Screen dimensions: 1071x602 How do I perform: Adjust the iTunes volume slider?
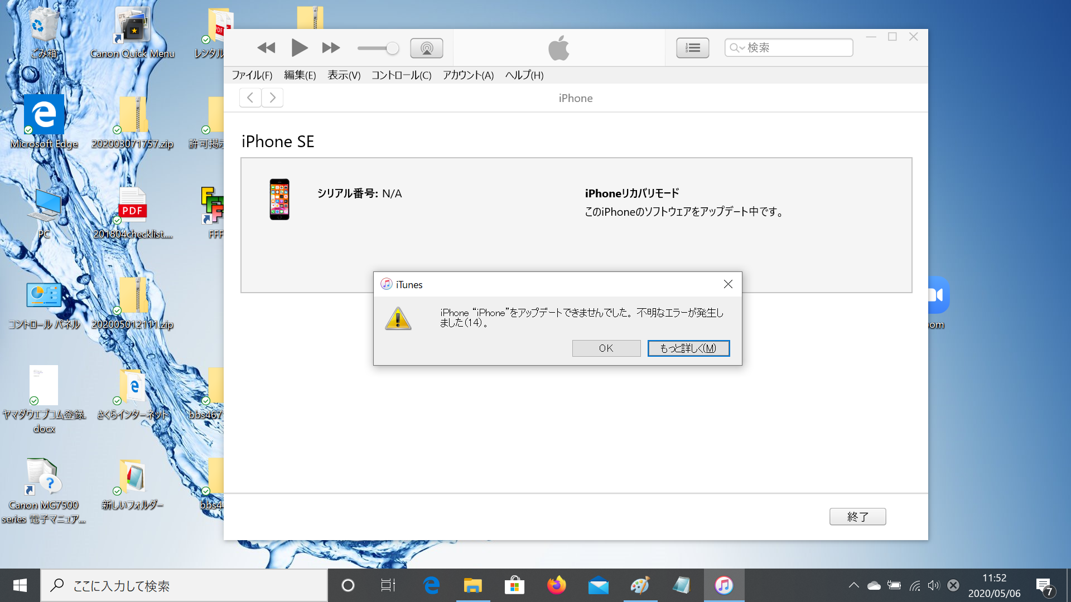point(392,48)
